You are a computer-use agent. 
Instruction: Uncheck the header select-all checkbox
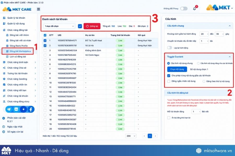click(x=45, y=35)
